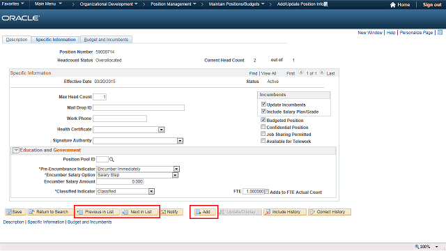The height and width of the screenshot is (251, 446).
Task: Click Correct History button
Action: 330,212
